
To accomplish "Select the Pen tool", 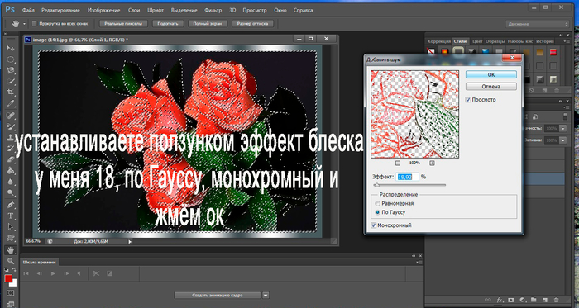I will coord(11,205).
